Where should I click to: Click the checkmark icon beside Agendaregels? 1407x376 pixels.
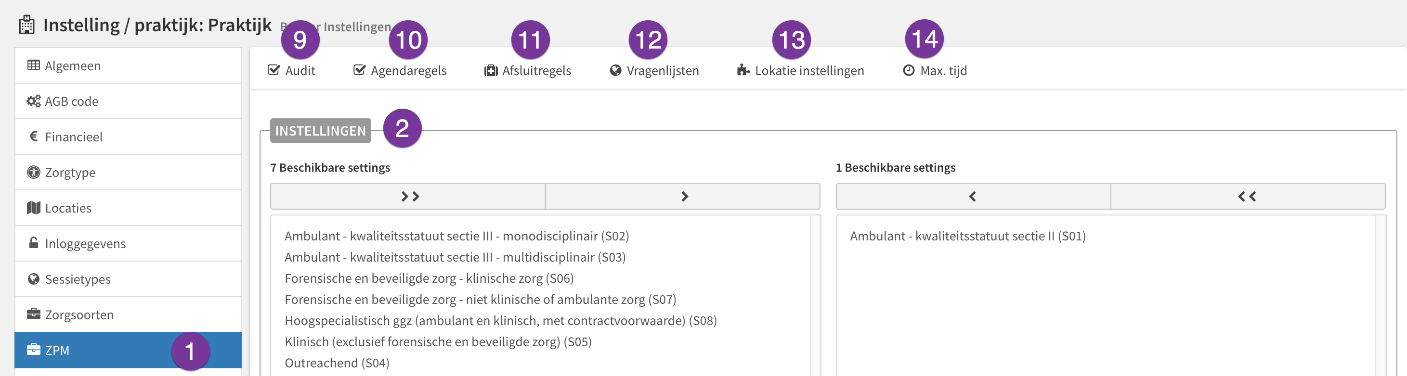coord(359,70)
